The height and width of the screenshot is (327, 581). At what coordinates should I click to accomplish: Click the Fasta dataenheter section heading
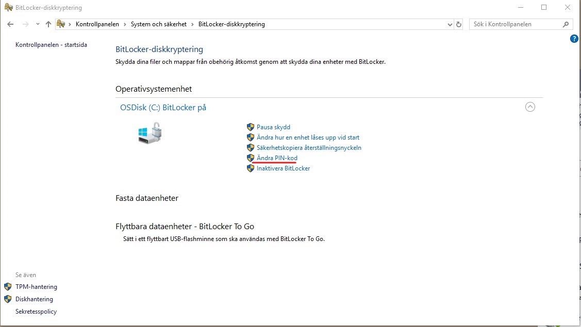click(147, 198)
